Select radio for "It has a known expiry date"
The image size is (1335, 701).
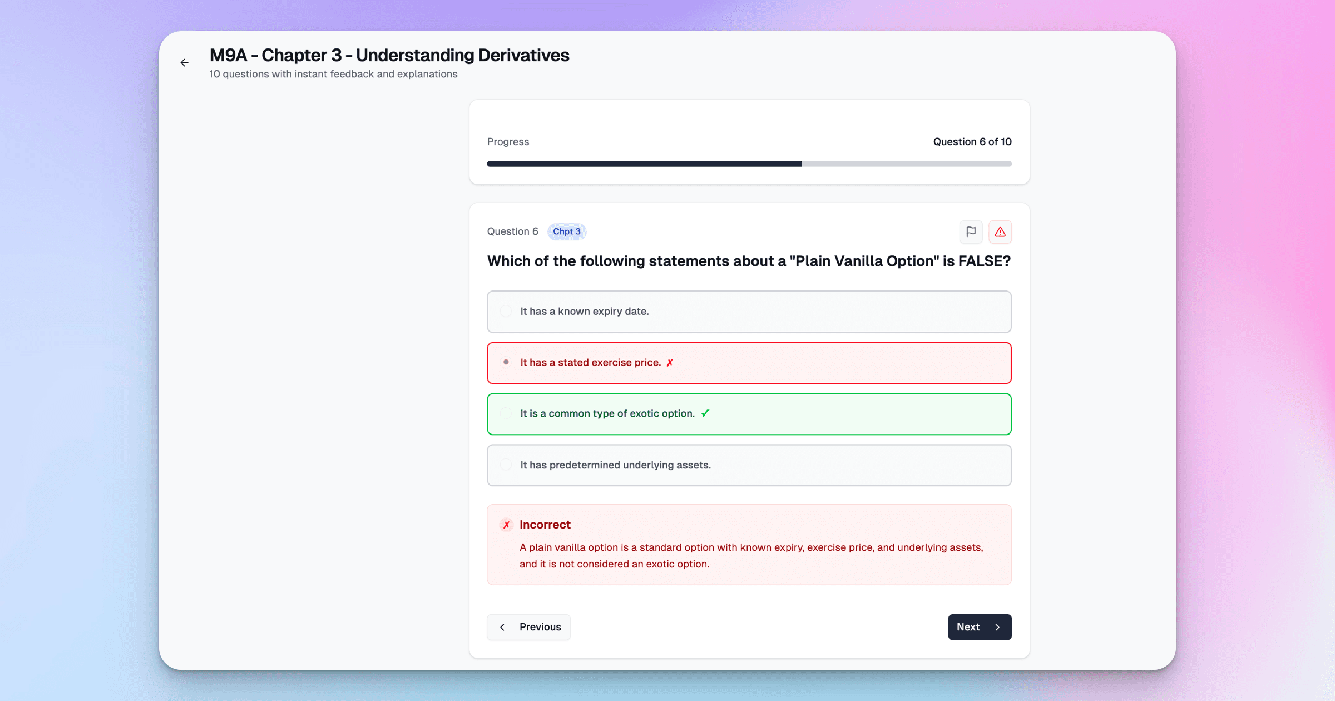click(506, 312)
